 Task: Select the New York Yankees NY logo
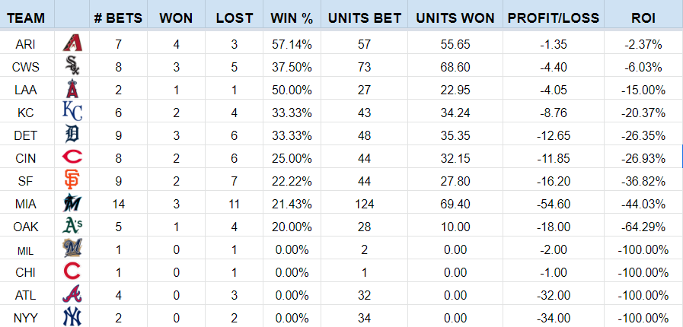(72, 317)
